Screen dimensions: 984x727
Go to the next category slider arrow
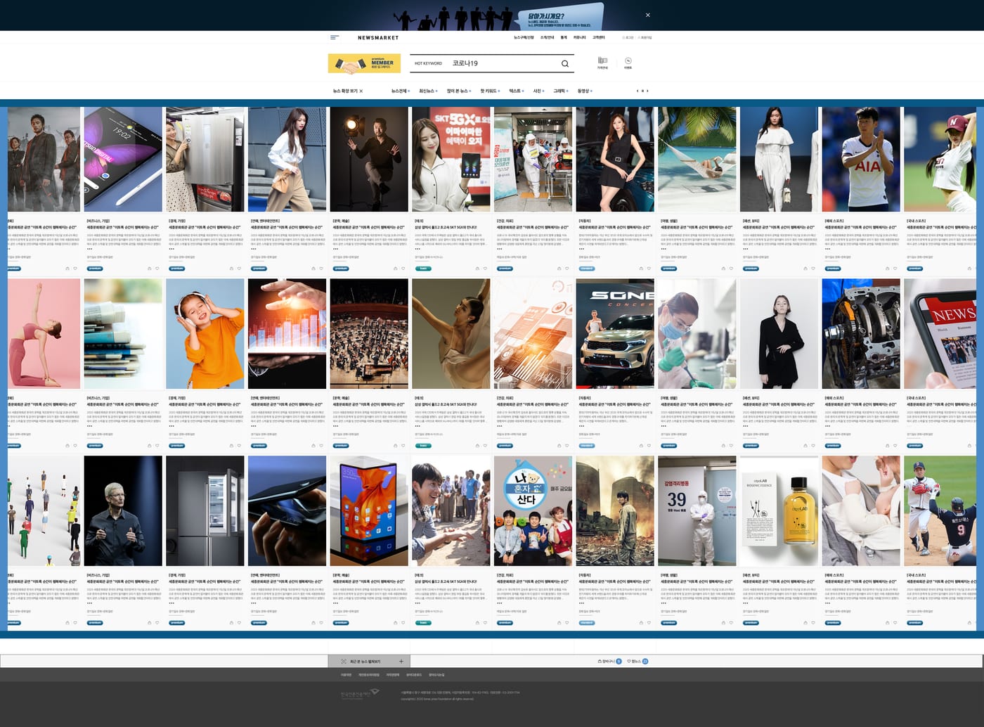pos(647,91)
